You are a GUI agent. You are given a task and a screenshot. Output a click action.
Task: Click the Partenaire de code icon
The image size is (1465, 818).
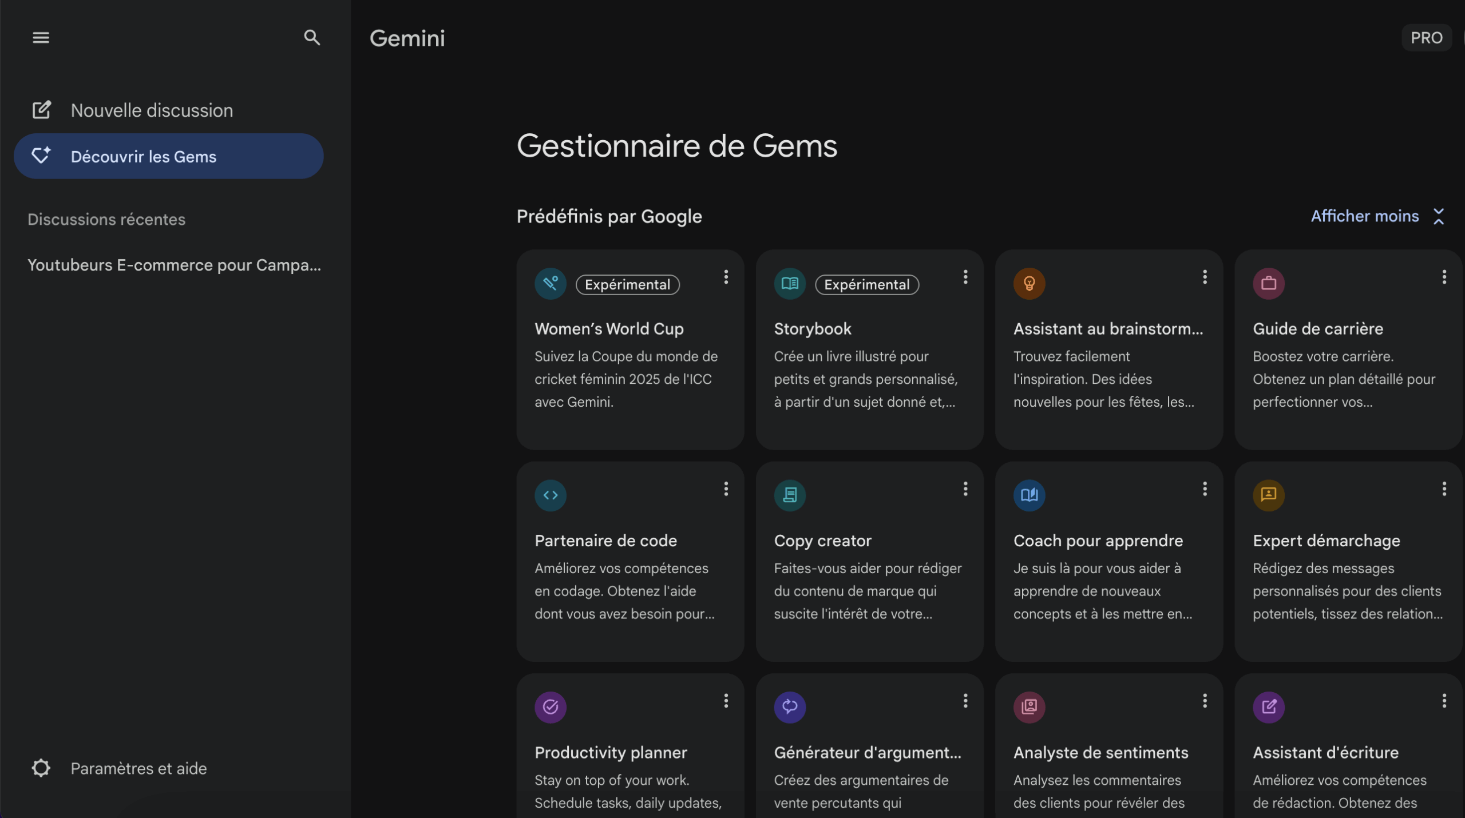click(x=549, y=495)
